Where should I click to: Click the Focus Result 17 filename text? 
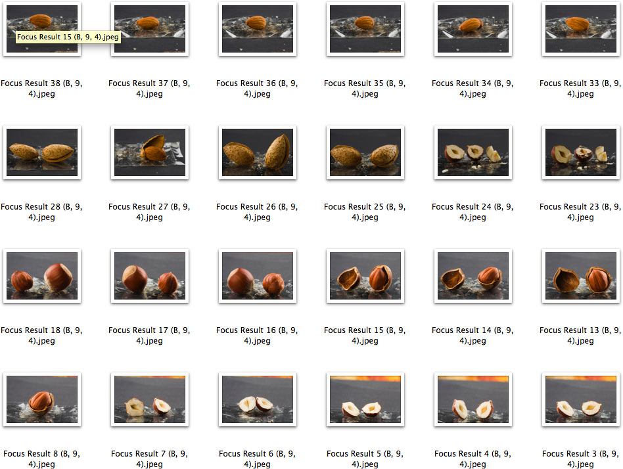[149, 336]
